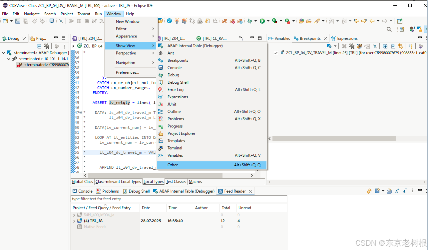The image size is (428, 250).
Task: Switch to the Variables tab
Action: (x=279, y=39)
